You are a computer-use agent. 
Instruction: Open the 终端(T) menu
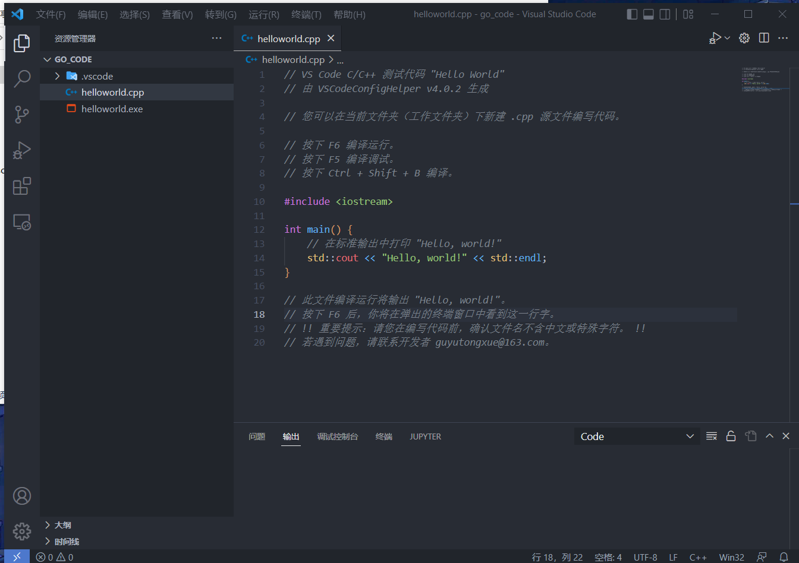point(306,14)
